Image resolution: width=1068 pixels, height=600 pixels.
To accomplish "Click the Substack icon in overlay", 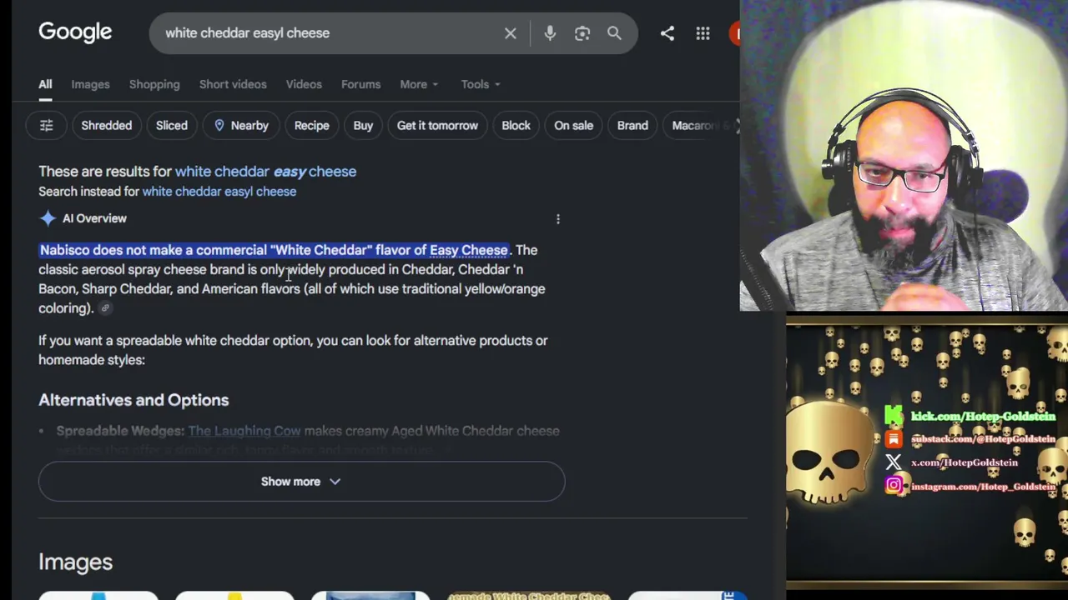I will 894,438.
